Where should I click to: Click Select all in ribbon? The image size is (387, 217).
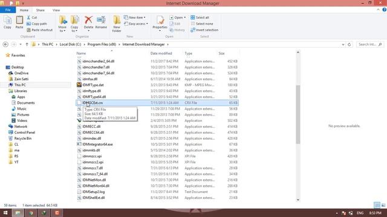(x=200, y=17)
